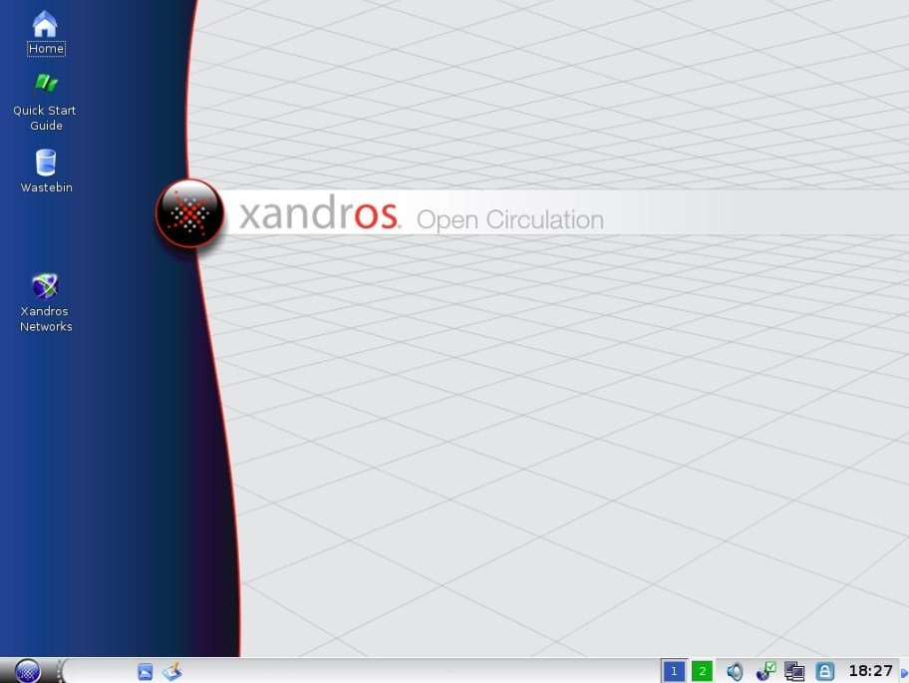Open the Xandros launch menu button
The height and width of the screenshot is (683, 909).
point(27,671)
